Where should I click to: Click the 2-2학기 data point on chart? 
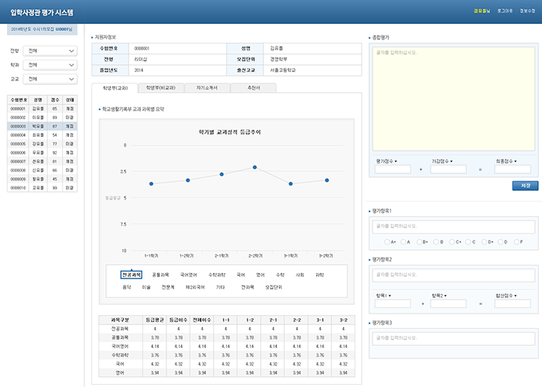point(255,167)
